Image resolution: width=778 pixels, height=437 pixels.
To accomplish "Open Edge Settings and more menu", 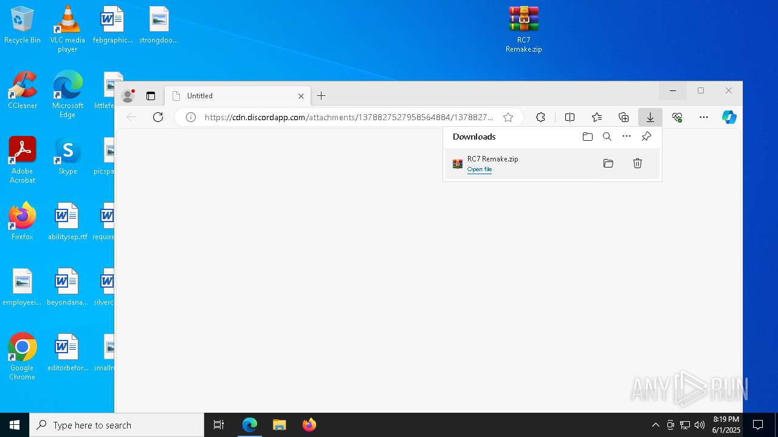I will click(704, 117).
